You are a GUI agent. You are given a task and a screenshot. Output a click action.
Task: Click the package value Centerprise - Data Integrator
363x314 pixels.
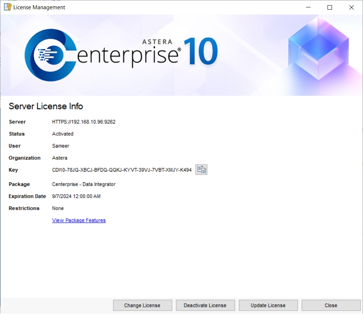84,184
